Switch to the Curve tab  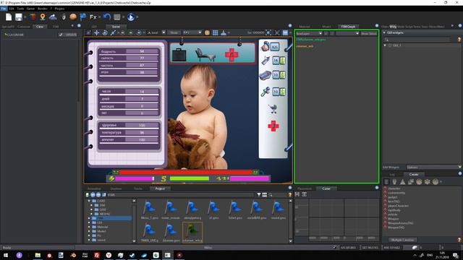click(326, 188)
